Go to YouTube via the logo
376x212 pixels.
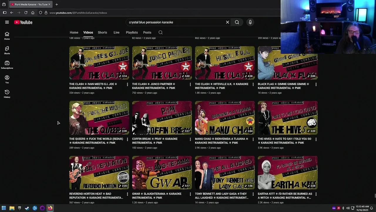coord(23,22)
